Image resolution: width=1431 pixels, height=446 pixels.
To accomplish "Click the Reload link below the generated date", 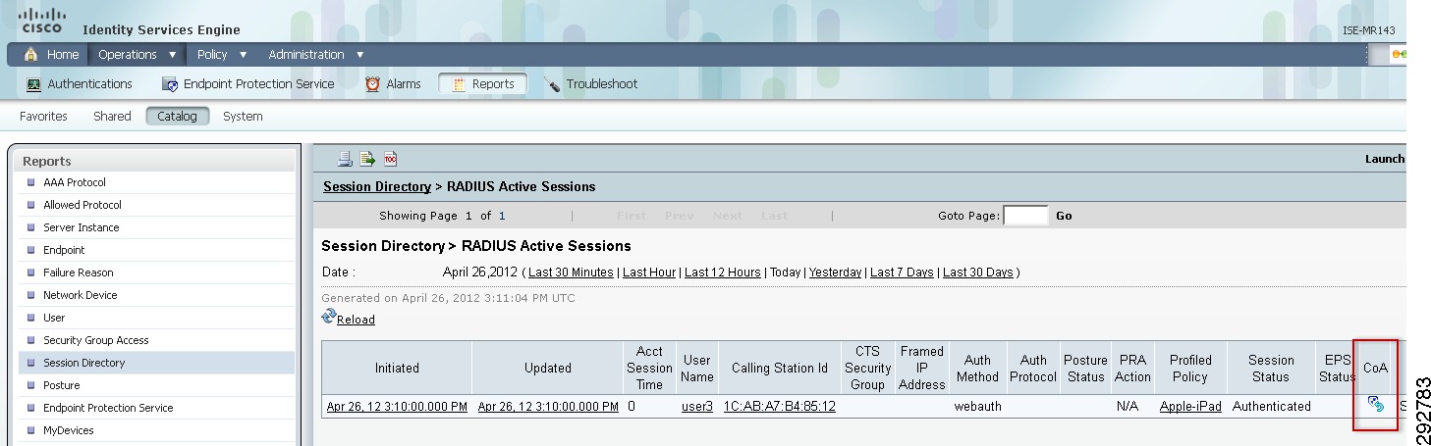I will [x=356, y=320].
